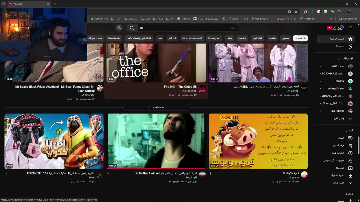The height and width of the screenshot is (202, 360).
Task: Open the WhatsApp bookmark
Action: pos(307,19)
